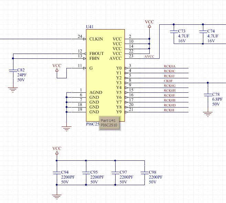Image resolution: width=226 pixels, height=203 pixels.
Task: Select net label RCK0J
Action: tap(169, 76)
